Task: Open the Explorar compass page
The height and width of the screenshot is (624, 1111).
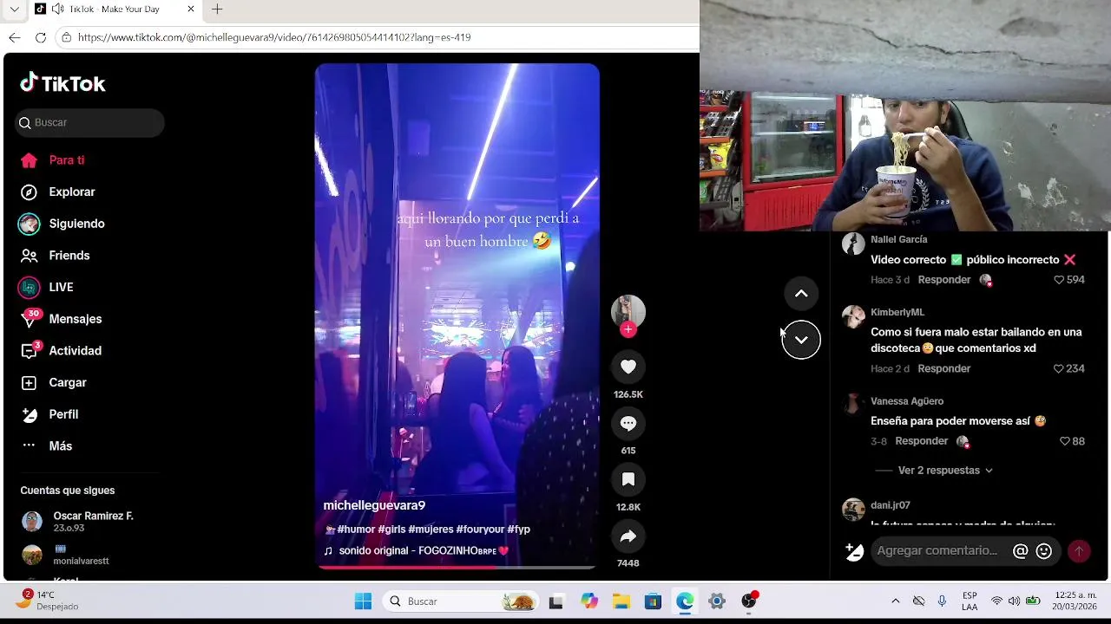Action: pos(57,192)
